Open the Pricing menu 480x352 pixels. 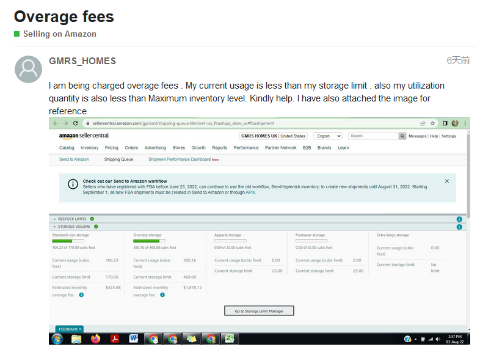click(x=111, y=148)
